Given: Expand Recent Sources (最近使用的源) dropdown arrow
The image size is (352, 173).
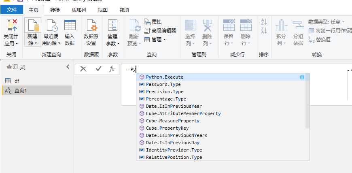Looking at the screenshot, I should tap(59, 43).
